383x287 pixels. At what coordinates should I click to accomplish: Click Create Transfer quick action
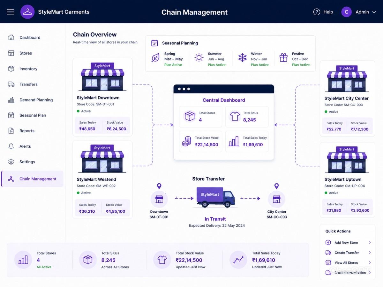coord(348,253)
